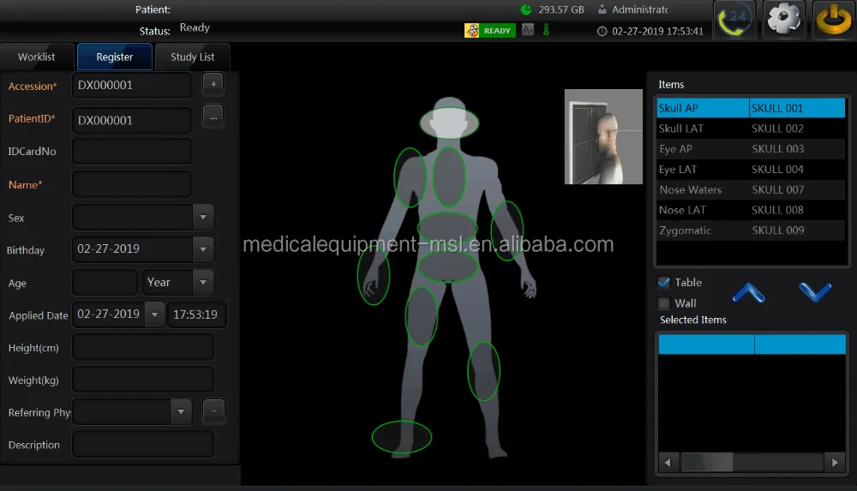Switch to the Worklist tab
The image size is (857, 491).
[x=37, y=57]
